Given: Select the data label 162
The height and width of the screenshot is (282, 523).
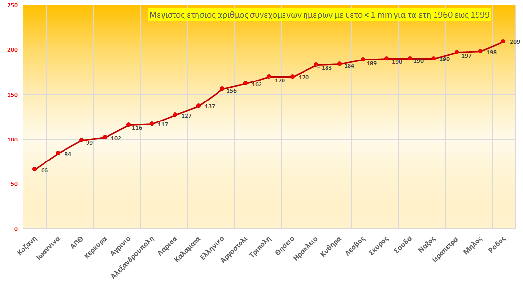Looking at the screenshot, I should [x=257, y=85].
